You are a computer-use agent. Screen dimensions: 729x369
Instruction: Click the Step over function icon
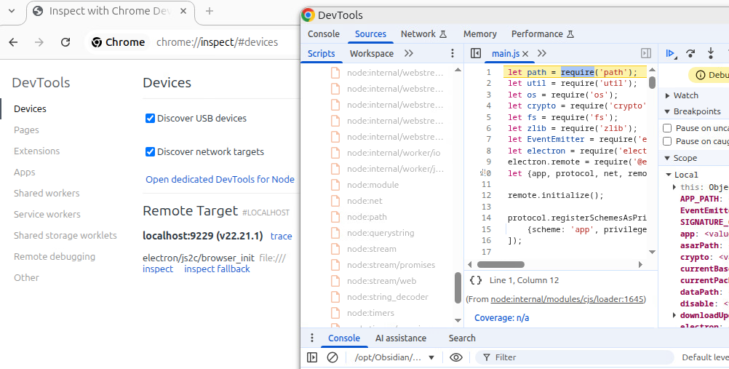[690, 54]
